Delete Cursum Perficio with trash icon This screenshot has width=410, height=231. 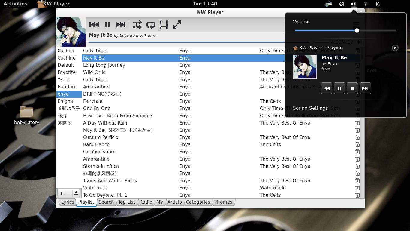(357, 137)
